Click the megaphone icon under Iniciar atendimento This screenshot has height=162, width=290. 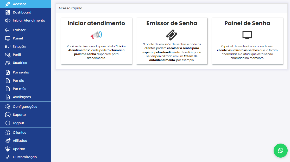click(x=96, y=35)
